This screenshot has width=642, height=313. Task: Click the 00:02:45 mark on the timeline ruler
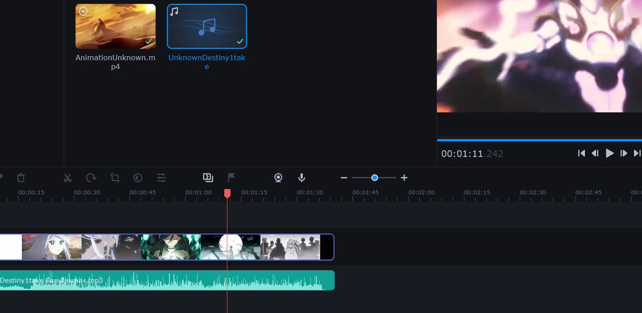[x=588, y=193]
